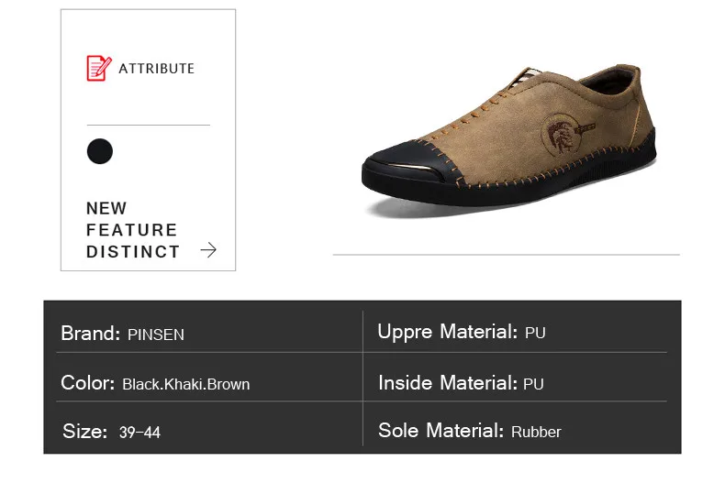
Task: Click the Sole Material: Rubber row
Action: [x=515, y=431]
